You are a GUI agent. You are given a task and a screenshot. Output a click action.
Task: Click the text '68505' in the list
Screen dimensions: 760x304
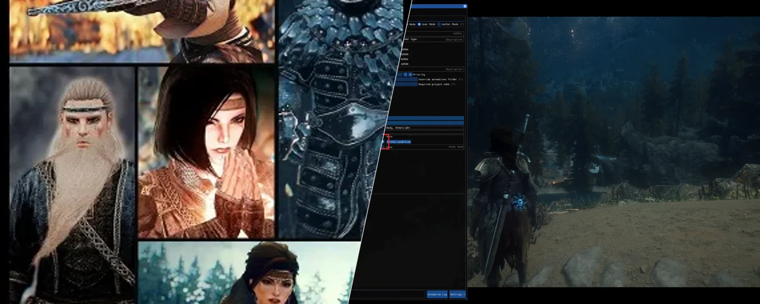click(404, 54)
